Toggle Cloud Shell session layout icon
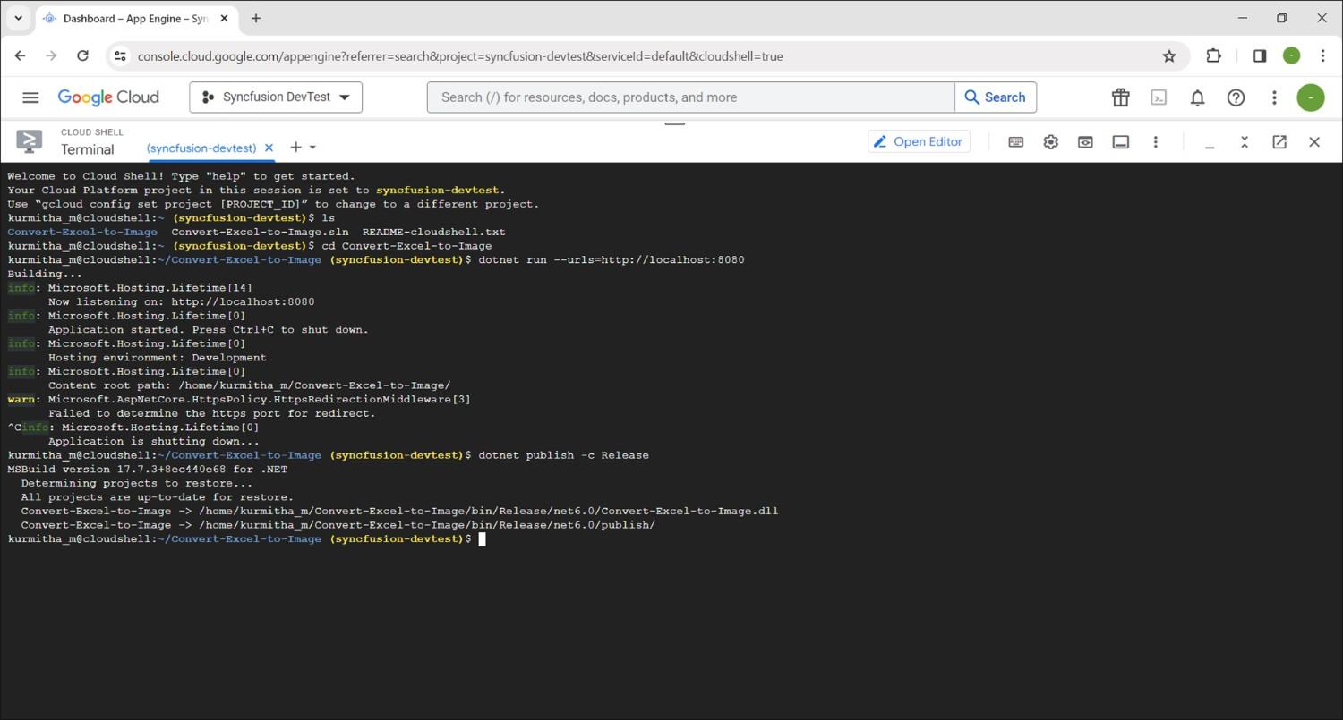The image size is (1343, 720). (x=1120, y=142)
